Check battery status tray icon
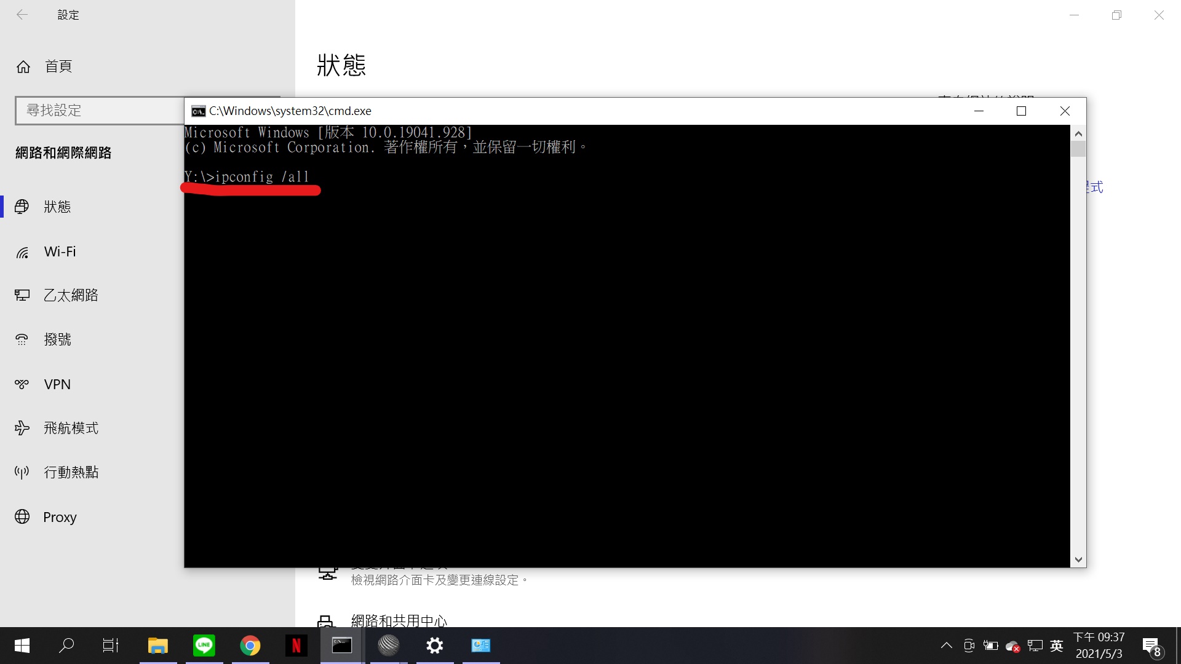 [x=991, y=646]
